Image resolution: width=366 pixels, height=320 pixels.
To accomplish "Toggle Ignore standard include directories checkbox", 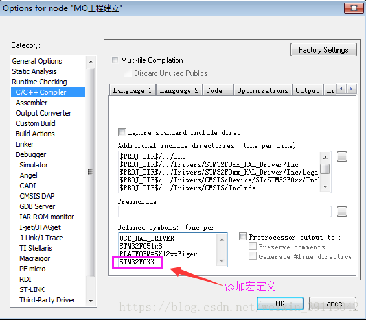I will pyautogui.click(x=122, y=132).
